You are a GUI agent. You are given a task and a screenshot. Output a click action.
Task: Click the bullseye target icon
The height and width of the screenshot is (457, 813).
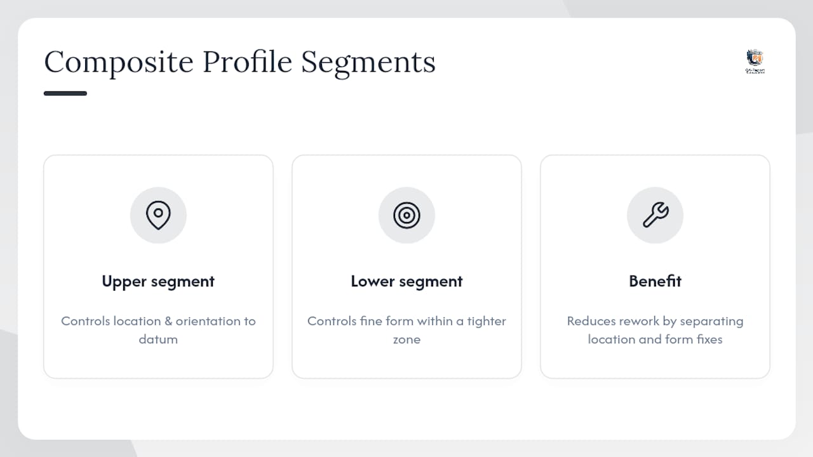406,215
